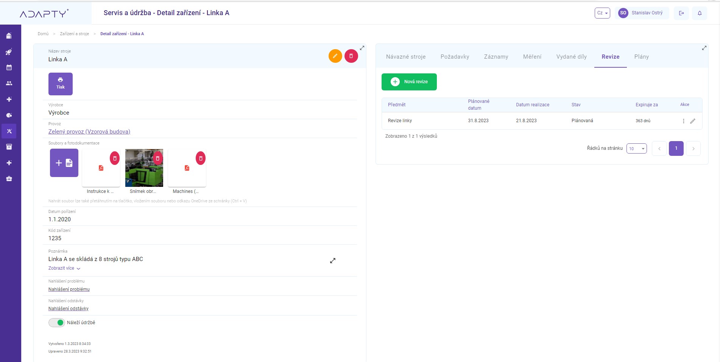This screenshot has height=362, width=720.
Task: Select page 1 in pagination
Action: [x=676, y=149]
